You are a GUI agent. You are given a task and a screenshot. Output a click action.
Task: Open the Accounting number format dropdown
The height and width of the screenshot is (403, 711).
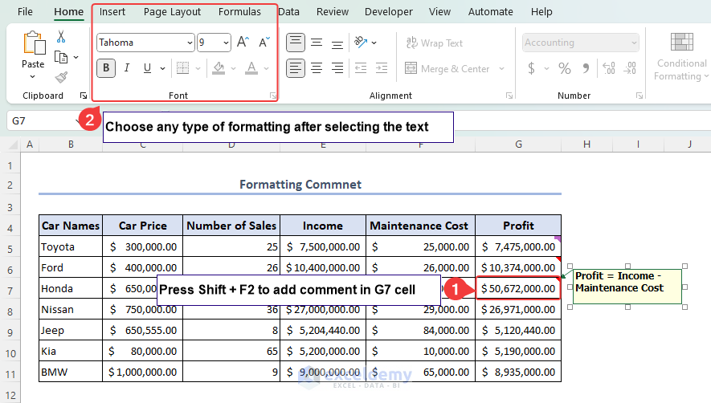tap(634, 43)
